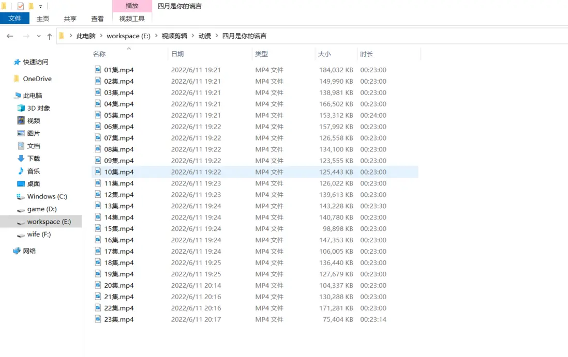Select wife (F:) drive in sidebar
The width and height of the screenshot is (568, 357).
point(39,234)
